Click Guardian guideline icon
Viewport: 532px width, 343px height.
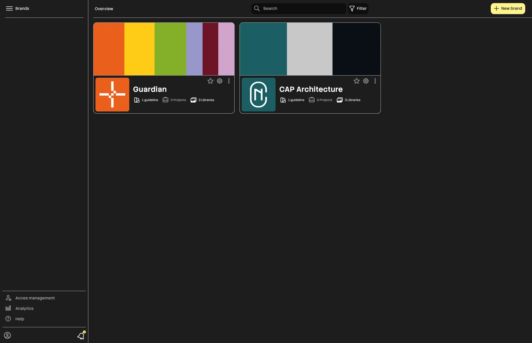coord(137,100)
